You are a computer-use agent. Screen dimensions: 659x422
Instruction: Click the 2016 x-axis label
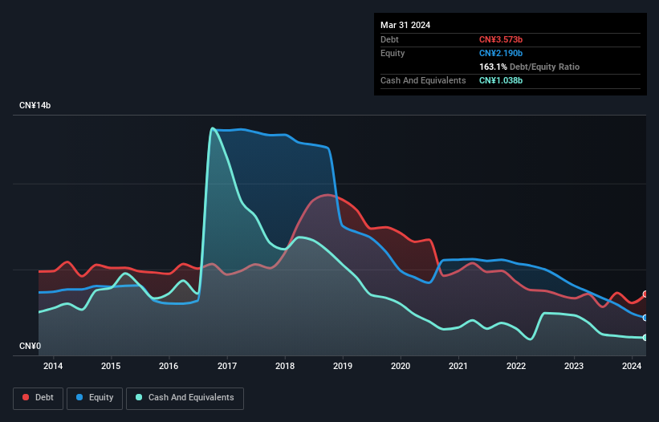pos(169,366)
